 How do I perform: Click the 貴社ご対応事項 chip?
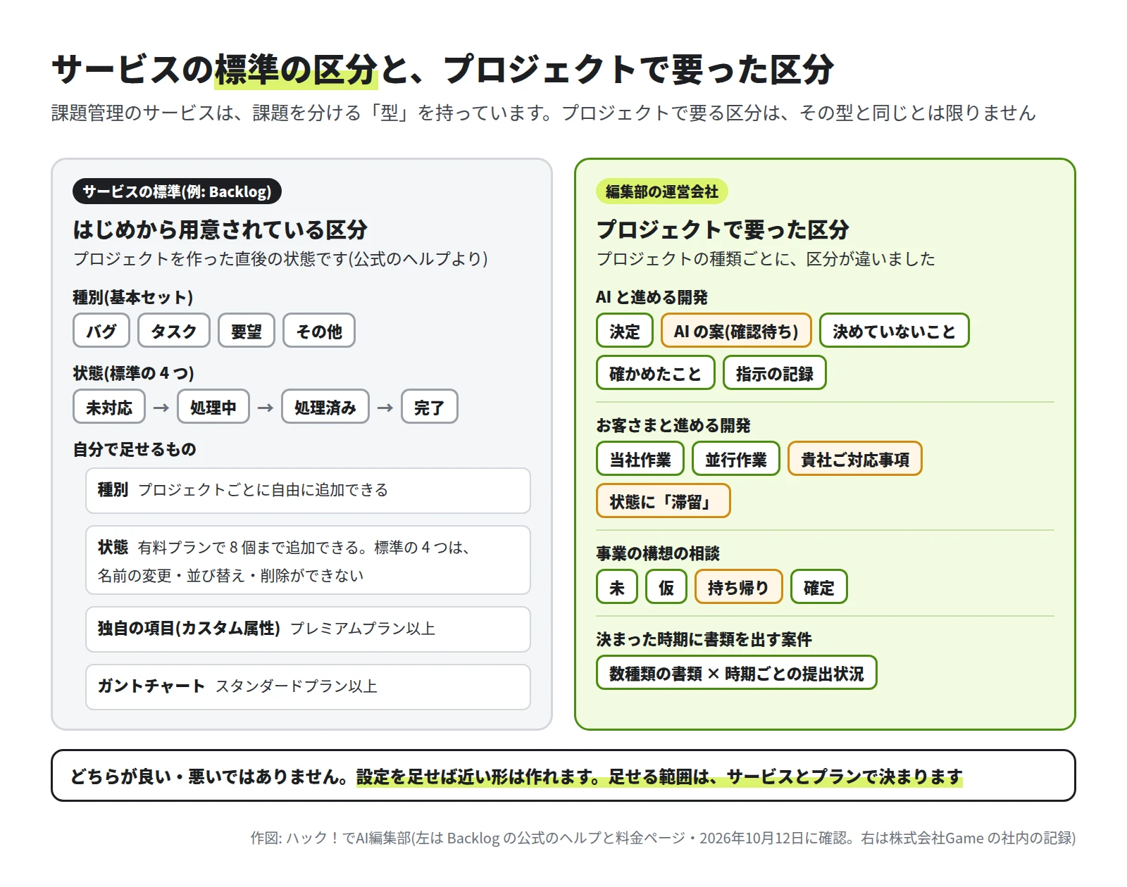pyautogui.click(x=855, y=459)
